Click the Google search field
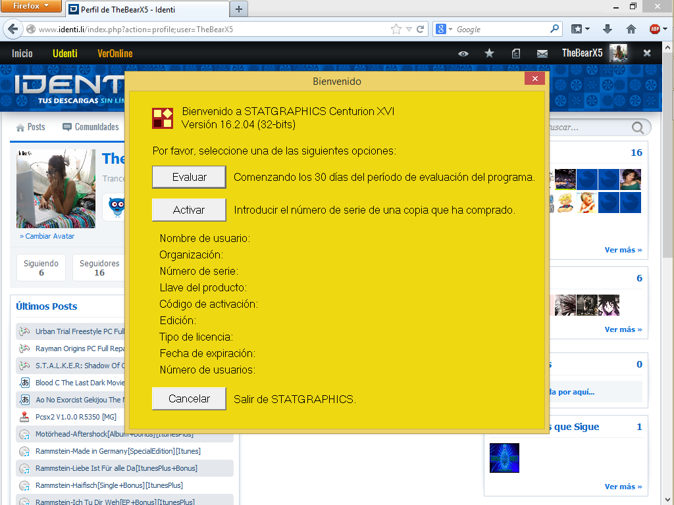Image resolution: width=674 pixels, height=505 pixels. 501,29
